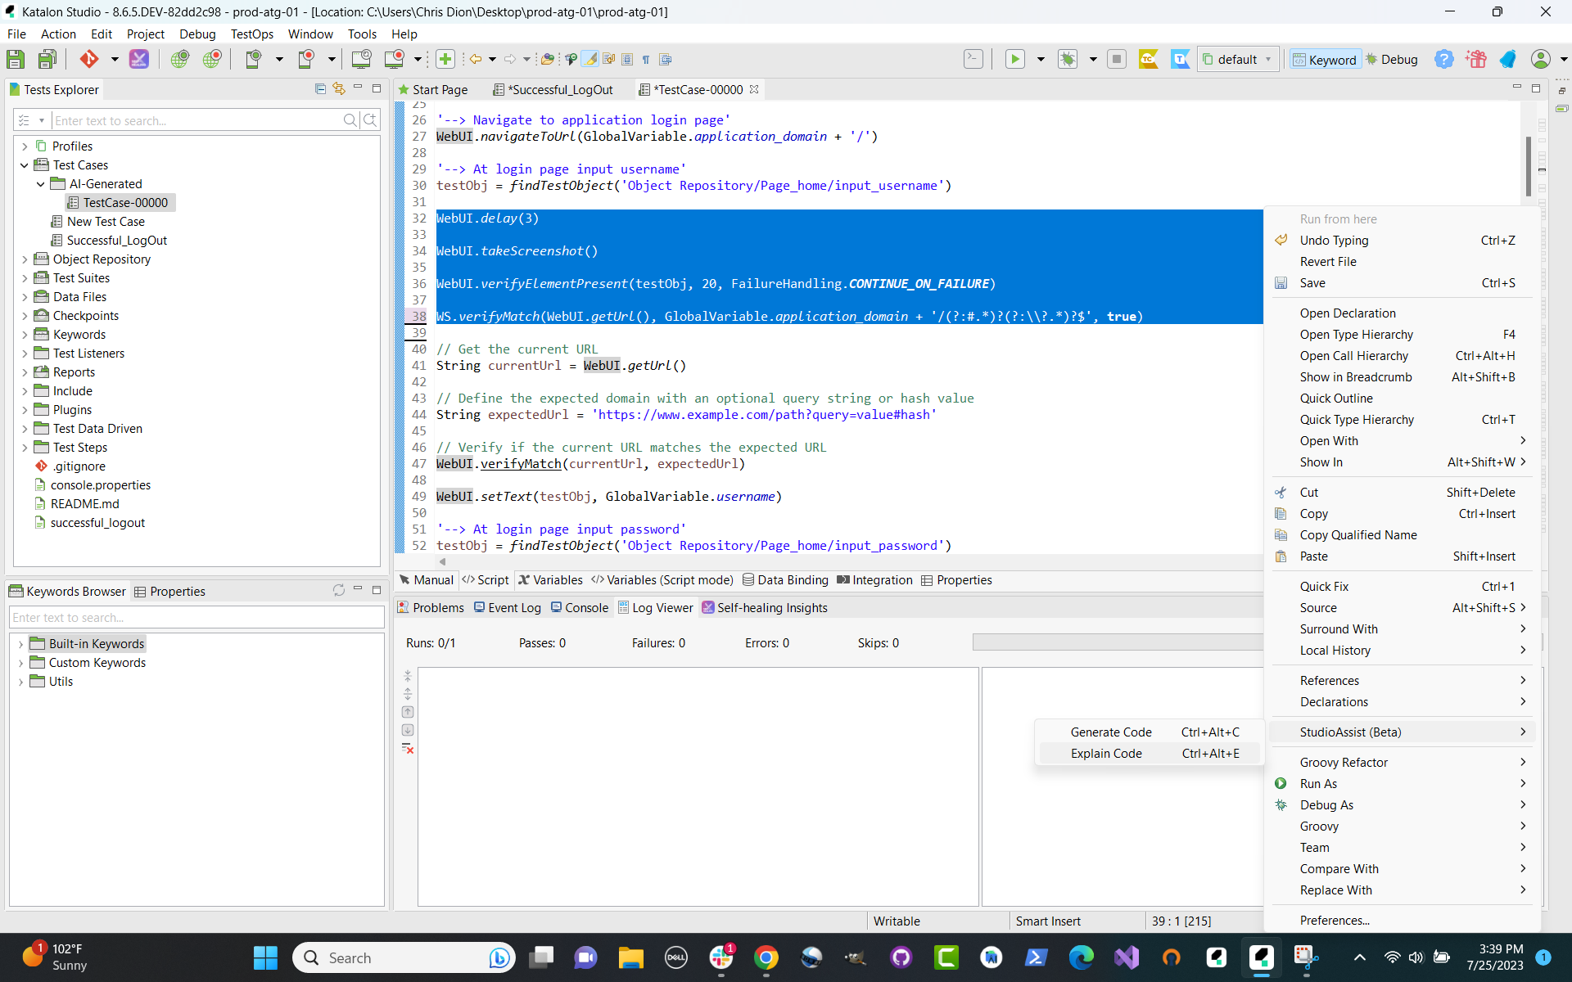Click the editor vertical scrollbar thumb
The height and width of the screenshot is (982, 1572).
(1529, 167)
